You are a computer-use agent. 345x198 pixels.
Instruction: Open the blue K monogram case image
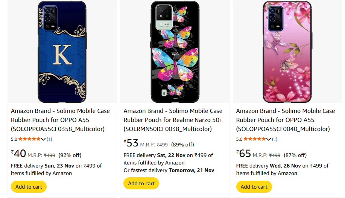62,52
